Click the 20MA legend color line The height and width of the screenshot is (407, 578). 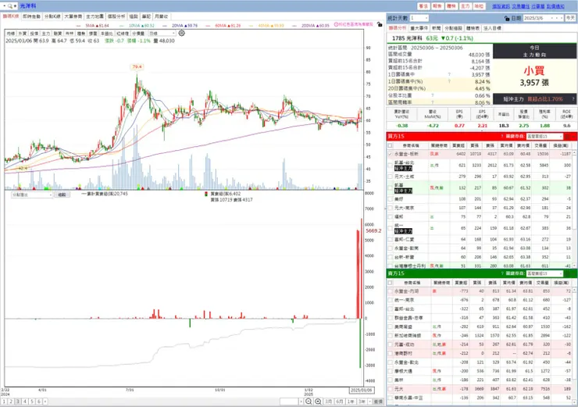[x=165, y=26]
